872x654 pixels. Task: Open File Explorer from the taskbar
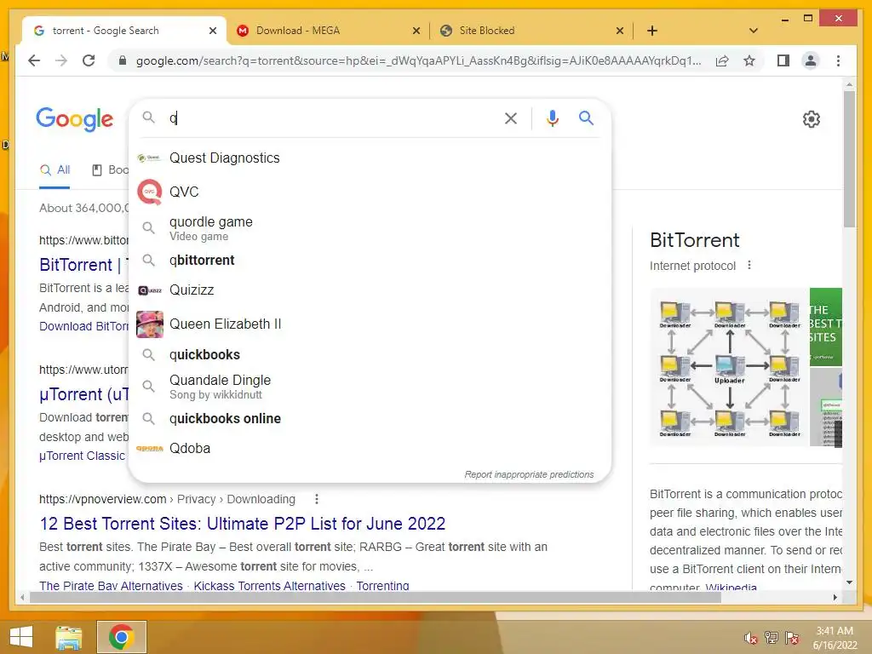69,637
